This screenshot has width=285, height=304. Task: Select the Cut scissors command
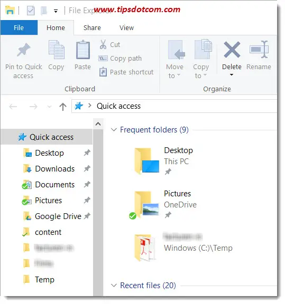point(110,44)
